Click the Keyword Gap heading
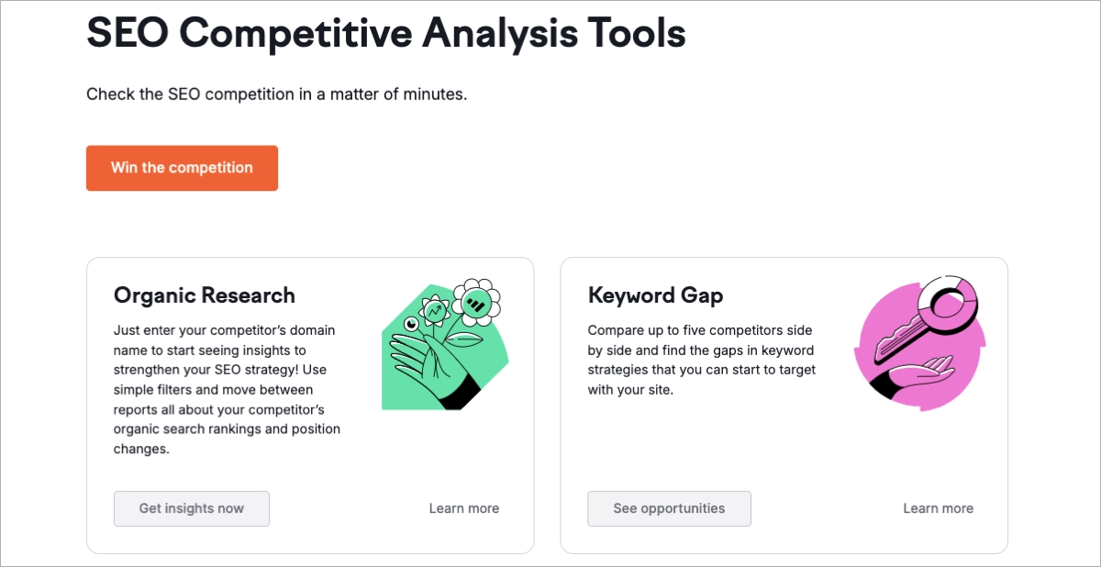The height and width of the screenshot is (567, 1101). (x=656, y=295)
